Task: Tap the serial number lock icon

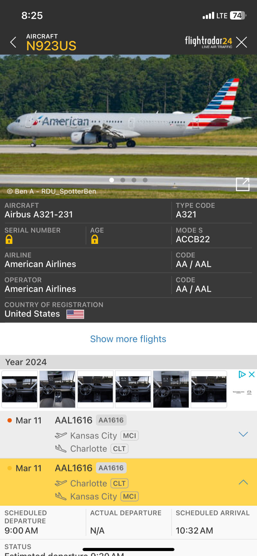Action: click(x=9, y=239)
